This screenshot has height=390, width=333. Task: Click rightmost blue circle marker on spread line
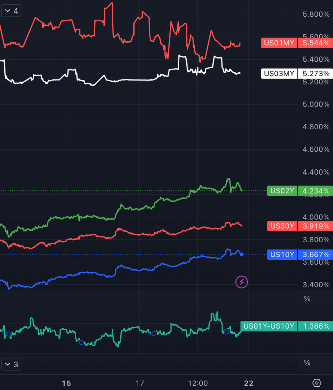click(x=226, y=331)
